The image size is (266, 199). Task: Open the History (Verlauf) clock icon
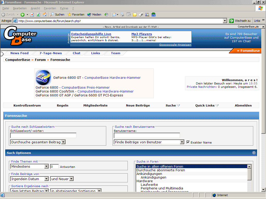[106, 15]
